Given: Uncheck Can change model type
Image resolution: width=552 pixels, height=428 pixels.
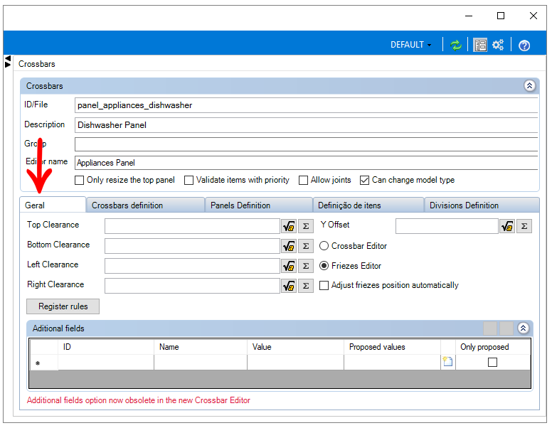Looking at the screenshot, I should pos(365,180).
